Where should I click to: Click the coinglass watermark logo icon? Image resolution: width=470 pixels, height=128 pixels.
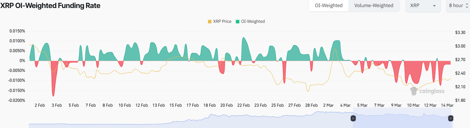click(414, 90)
